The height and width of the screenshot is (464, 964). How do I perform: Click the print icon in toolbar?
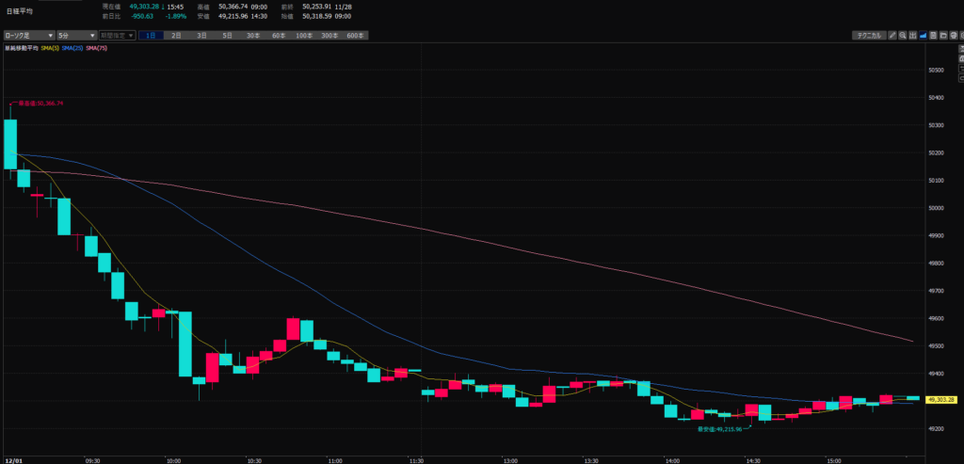click(x=953, y=35)
